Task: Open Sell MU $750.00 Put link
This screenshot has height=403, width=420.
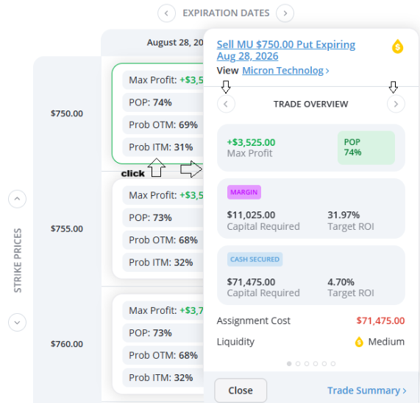Action: coord(286,50)
